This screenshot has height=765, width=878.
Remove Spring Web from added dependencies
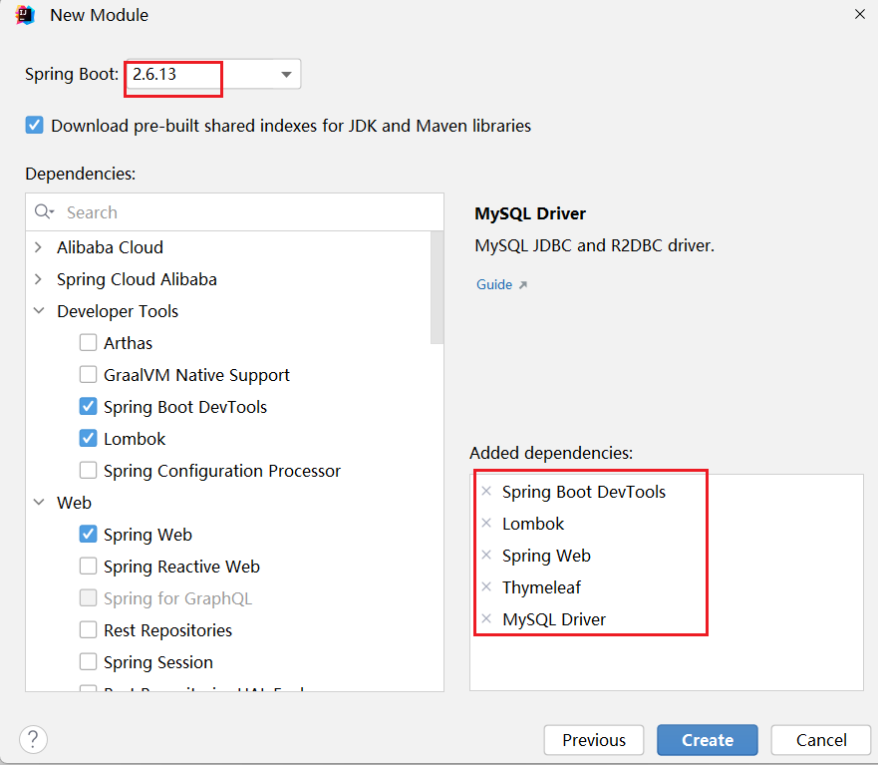(x=486, y=556)
